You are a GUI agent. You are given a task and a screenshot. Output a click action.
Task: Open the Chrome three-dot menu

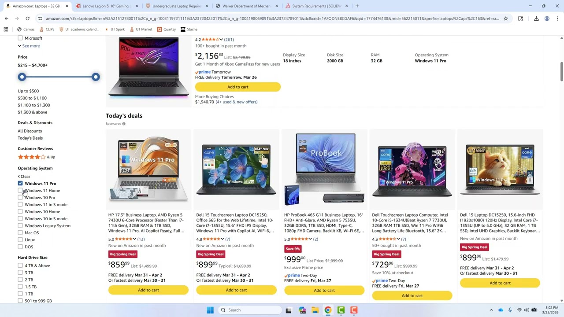point(557,18)
